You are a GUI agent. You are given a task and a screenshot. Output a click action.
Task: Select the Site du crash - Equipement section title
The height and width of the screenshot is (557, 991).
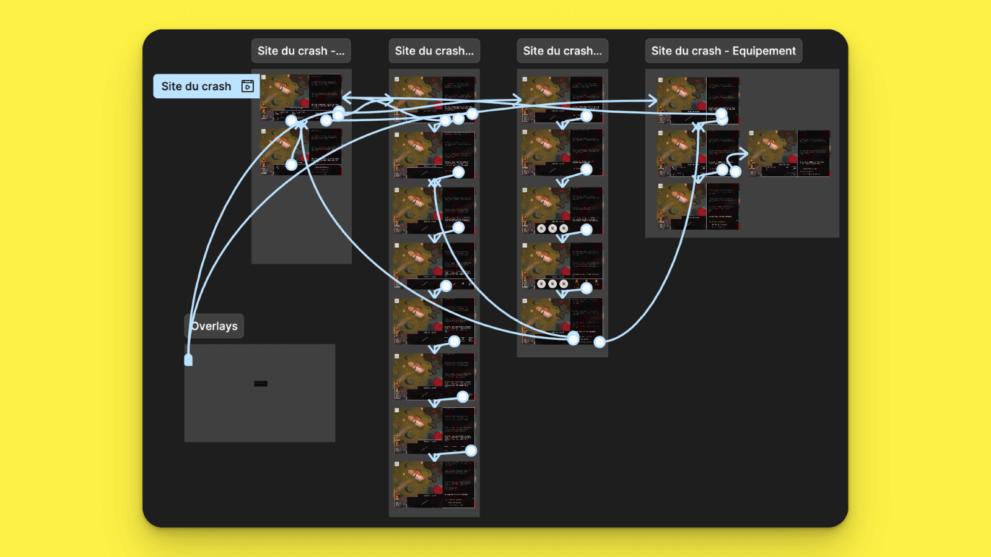click(x=723, y=51)
